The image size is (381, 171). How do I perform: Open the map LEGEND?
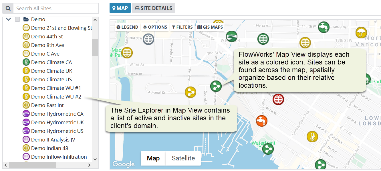tap(128, 27)
